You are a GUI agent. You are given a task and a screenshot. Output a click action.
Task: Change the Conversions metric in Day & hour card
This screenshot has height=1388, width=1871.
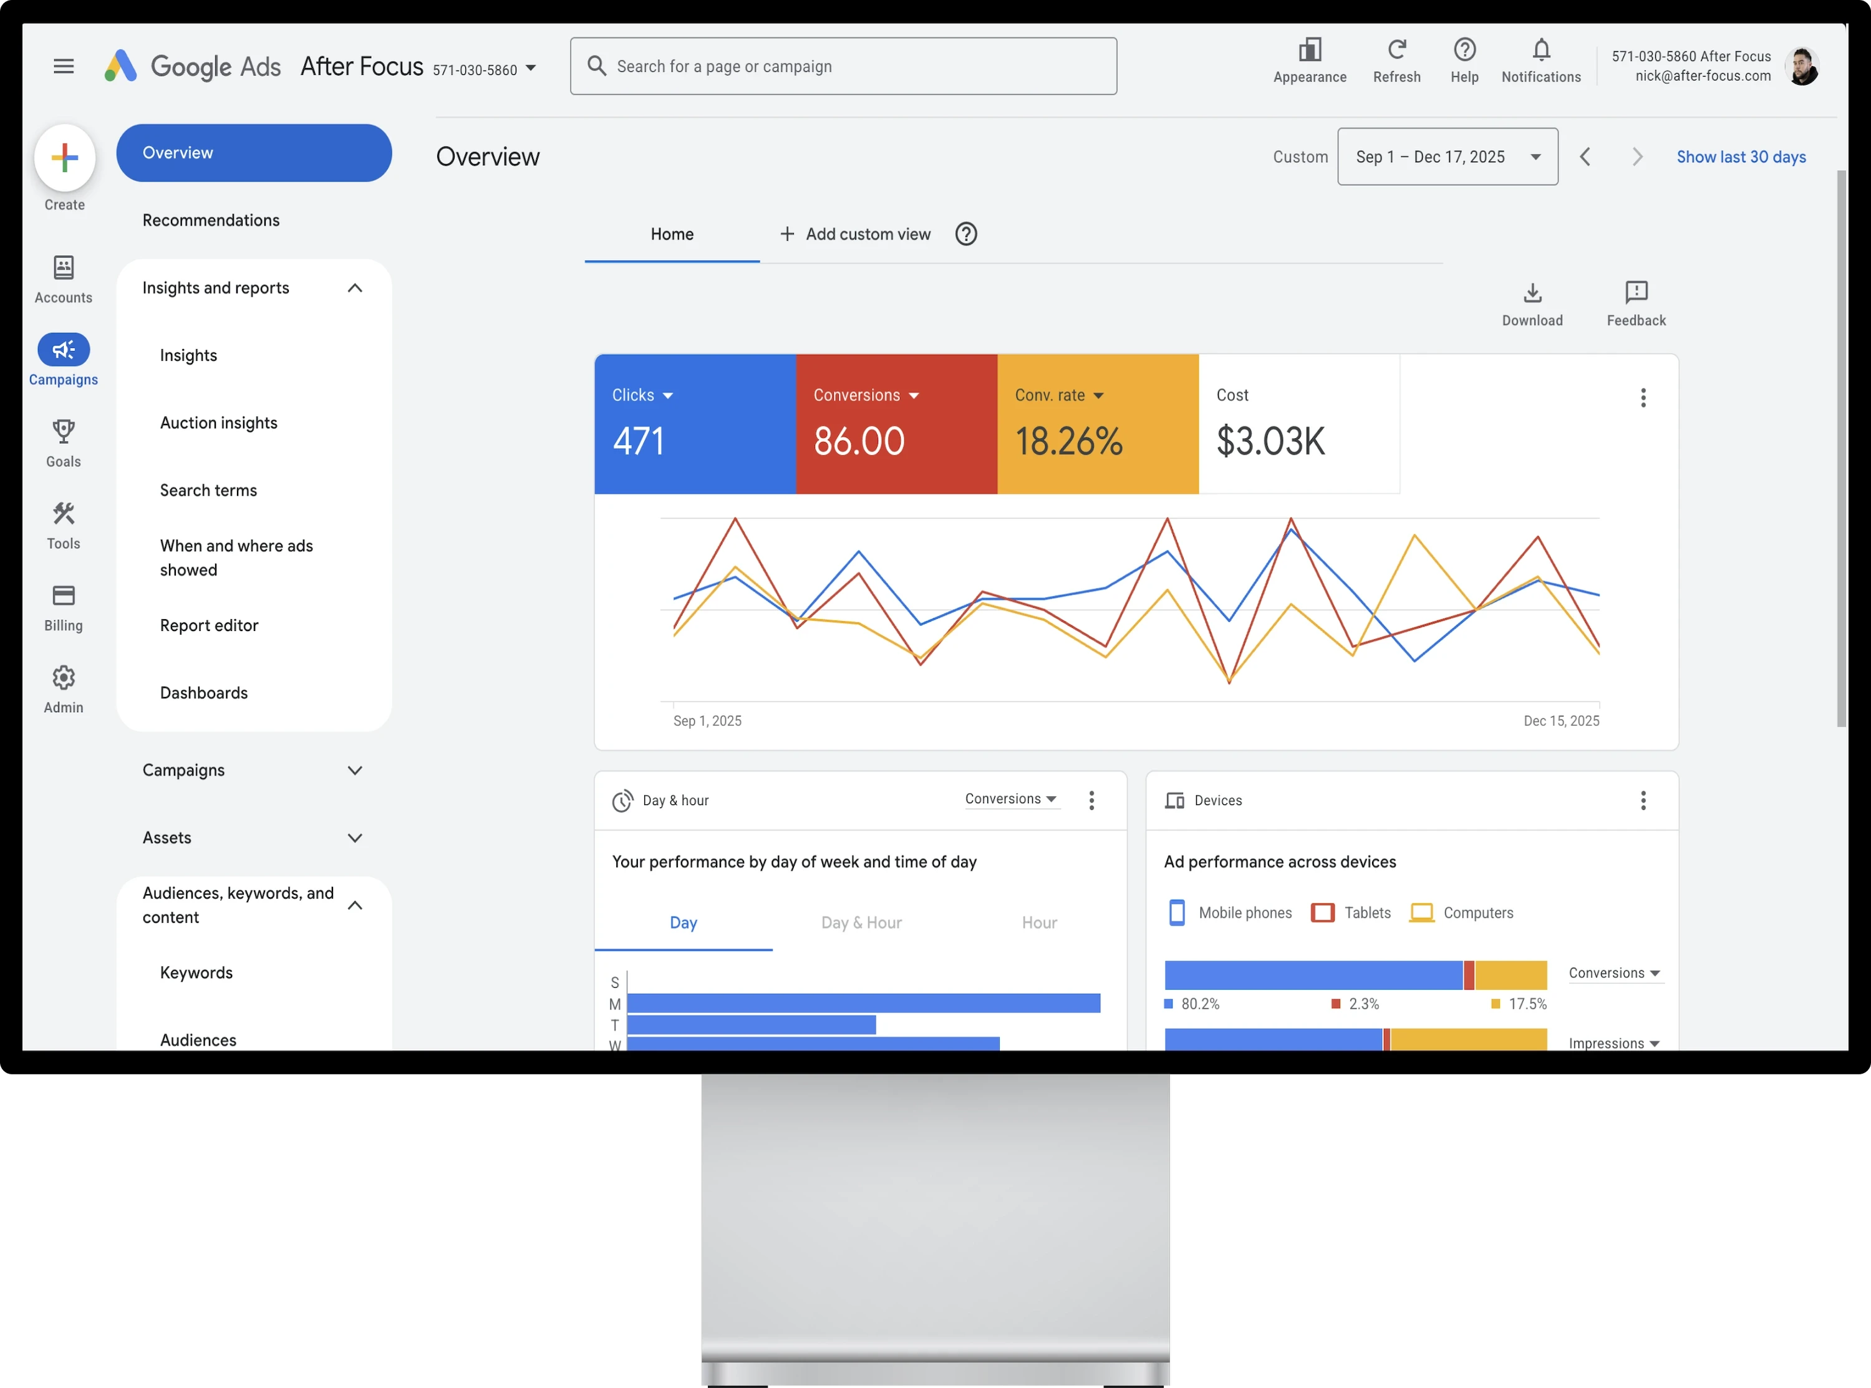tap(1010, 799)
